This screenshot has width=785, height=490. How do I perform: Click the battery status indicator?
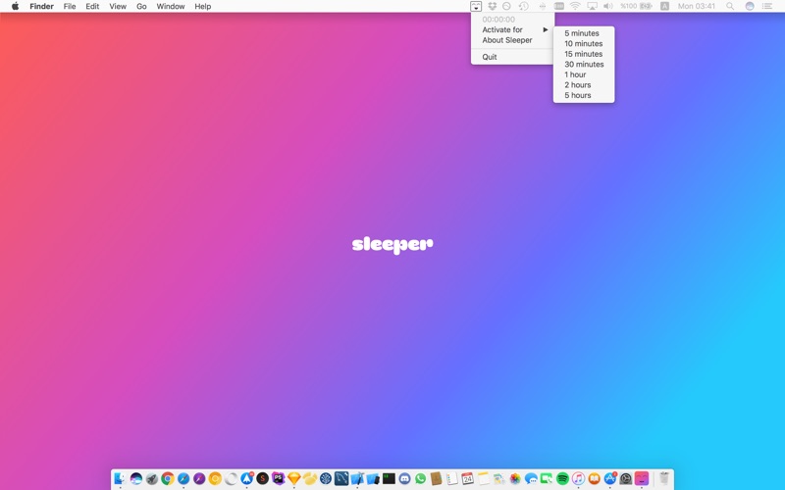(x=636, y=6)
